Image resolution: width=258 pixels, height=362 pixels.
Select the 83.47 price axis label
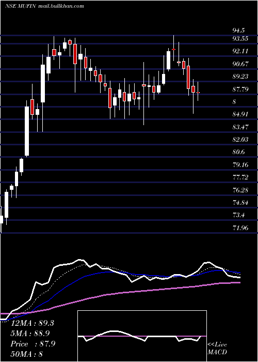(240, 127)
